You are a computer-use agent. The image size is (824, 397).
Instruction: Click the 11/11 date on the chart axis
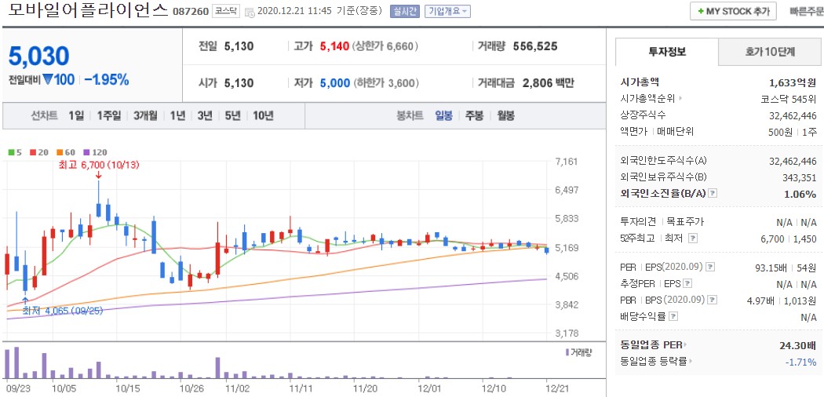[x=301, y=389]
